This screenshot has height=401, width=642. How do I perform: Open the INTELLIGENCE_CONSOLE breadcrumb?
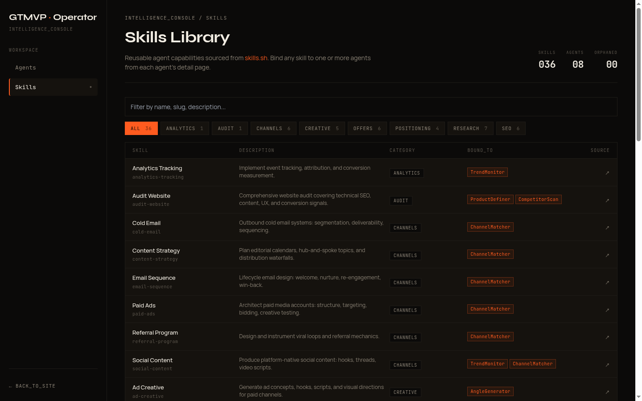(160, 18)
